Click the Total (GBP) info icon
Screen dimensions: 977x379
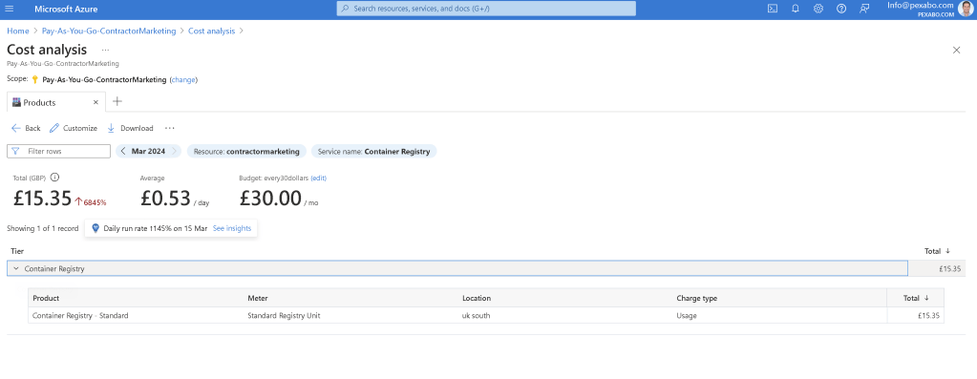(x=54, y=178)
